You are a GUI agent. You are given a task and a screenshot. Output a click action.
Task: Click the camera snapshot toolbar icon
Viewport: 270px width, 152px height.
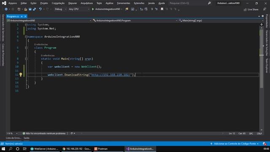coord(132,9)
